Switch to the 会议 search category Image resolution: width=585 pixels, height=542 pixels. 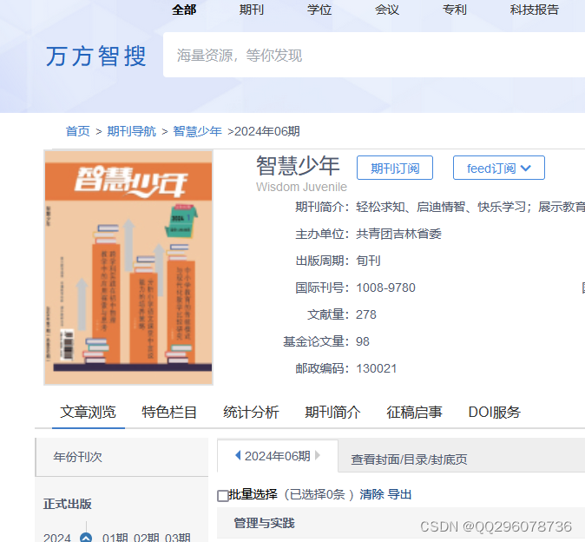point(387,10)
